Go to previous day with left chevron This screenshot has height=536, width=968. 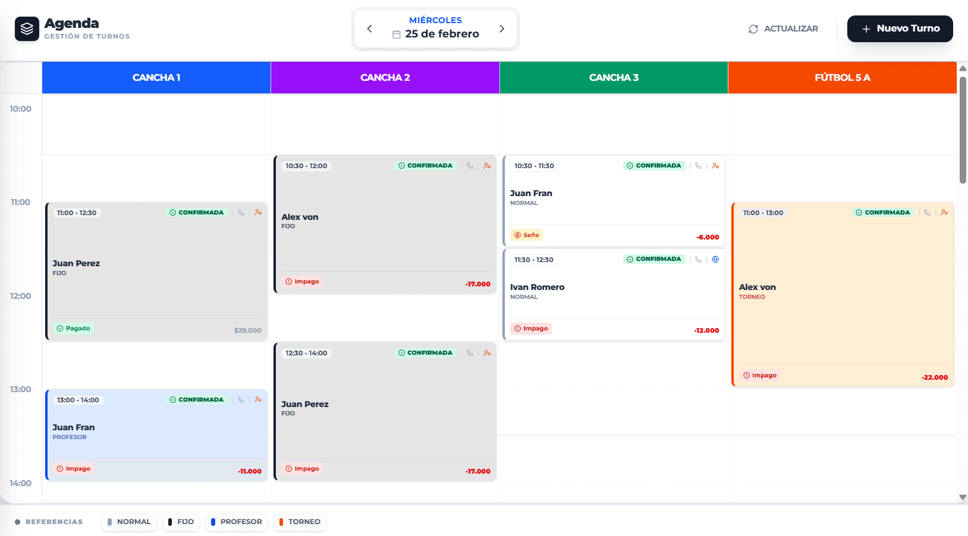(x=369, y=29)
